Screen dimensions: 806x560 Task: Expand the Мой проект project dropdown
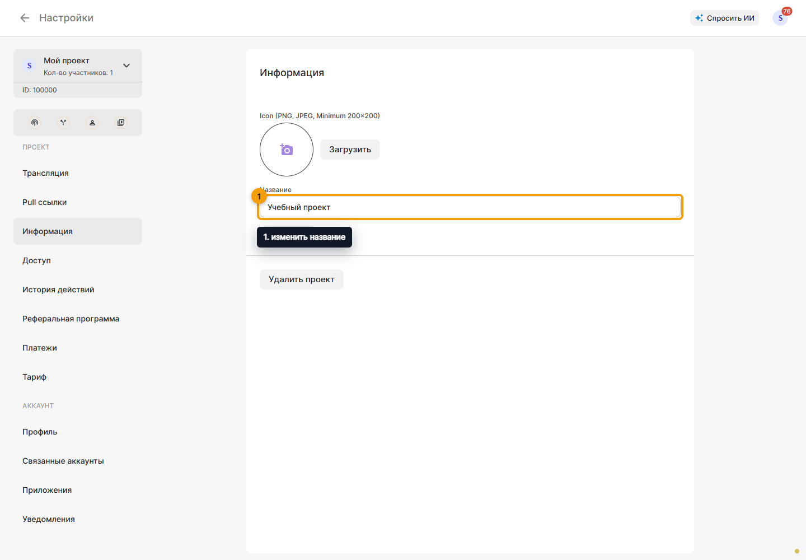coord(126,66)
